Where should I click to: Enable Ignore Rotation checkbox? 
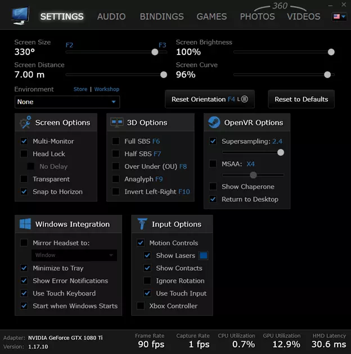(147, 280)
